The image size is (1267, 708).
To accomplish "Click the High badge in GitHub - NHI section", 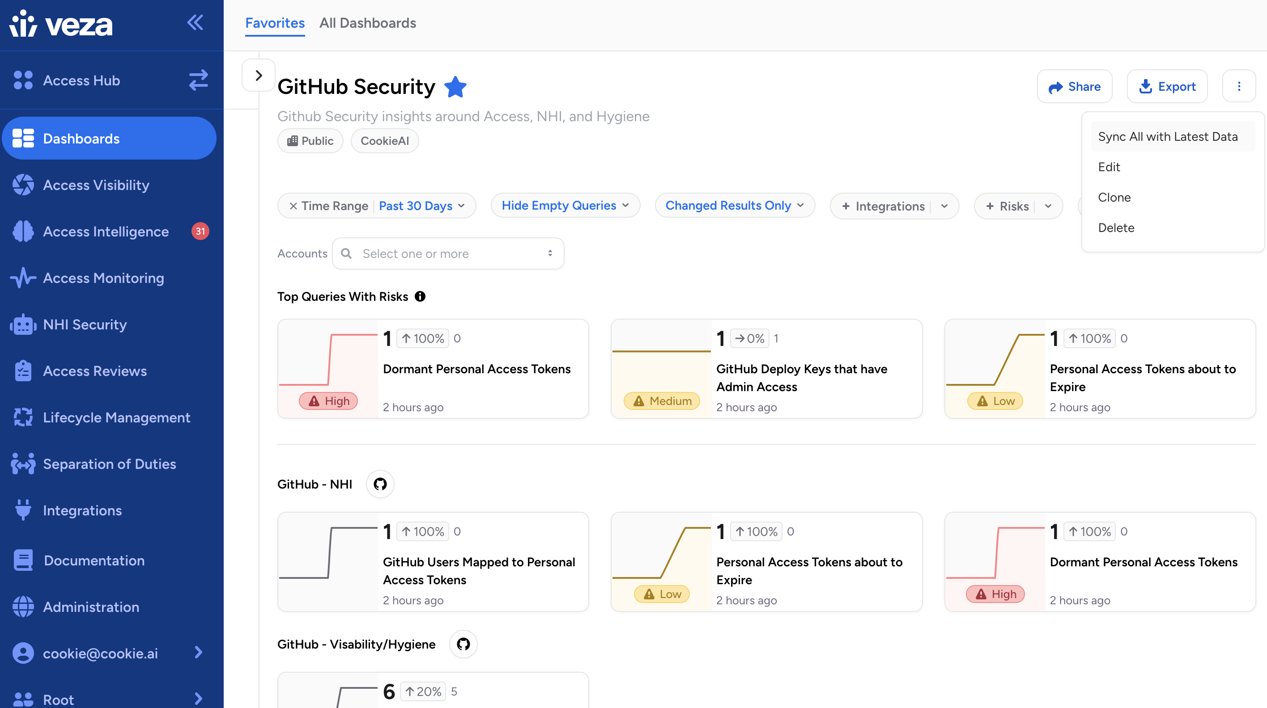I will coord(995,594).
